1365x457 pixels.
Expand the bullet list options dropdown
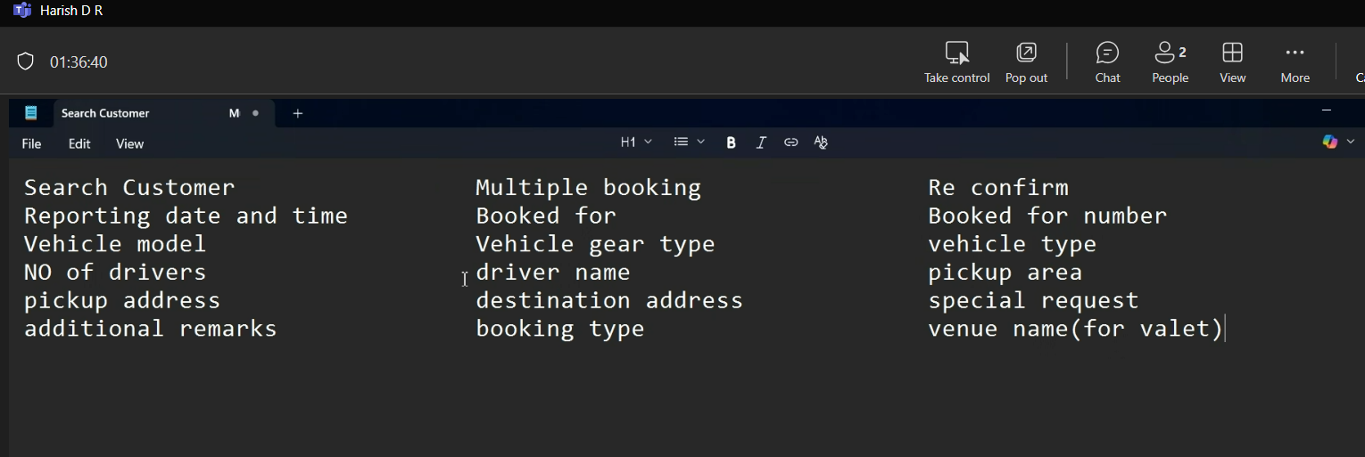(689, 143)
